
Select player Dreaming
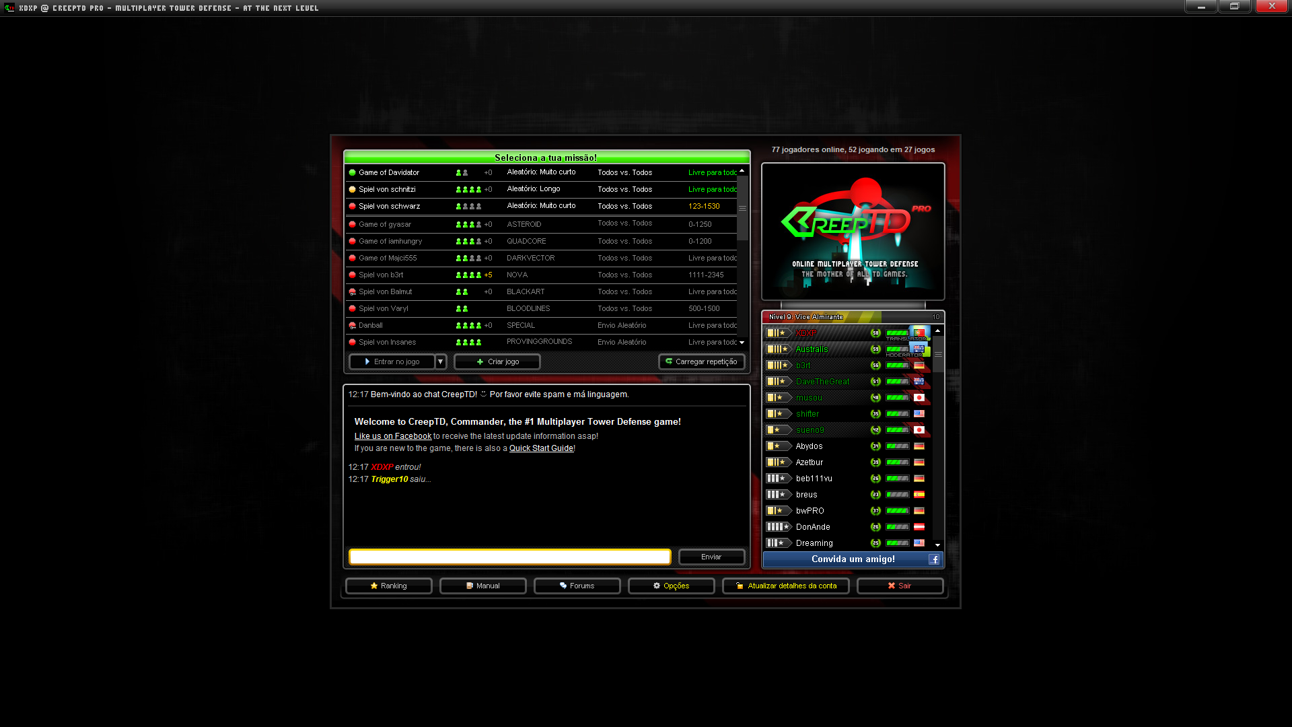pos(848,543)
